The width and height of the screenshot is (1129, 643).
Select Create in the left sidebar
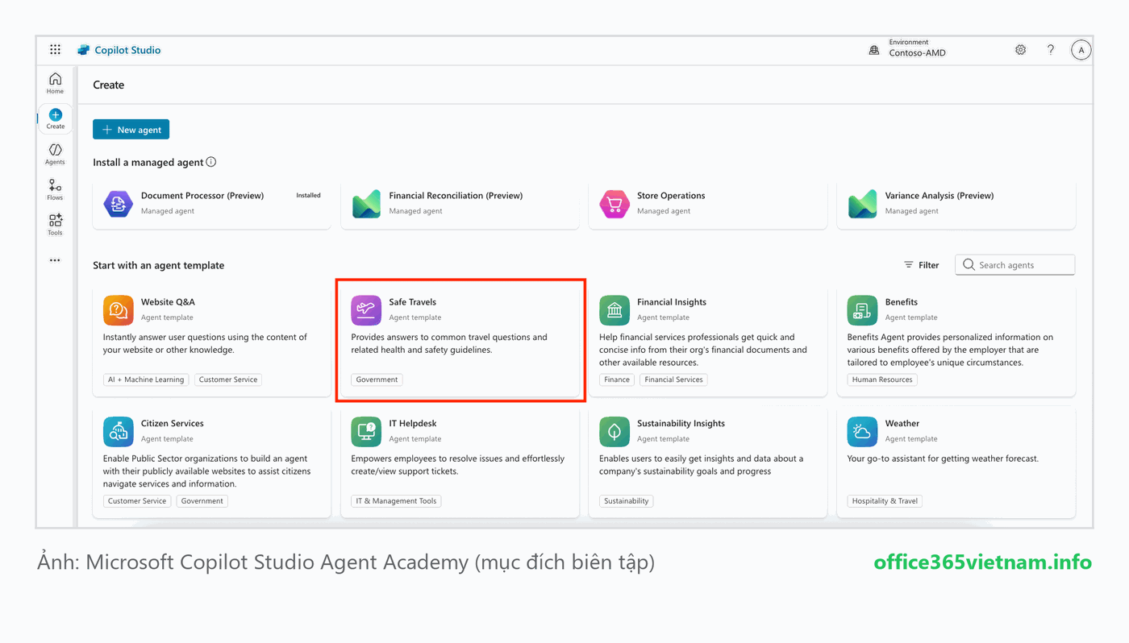click(55, 118)
